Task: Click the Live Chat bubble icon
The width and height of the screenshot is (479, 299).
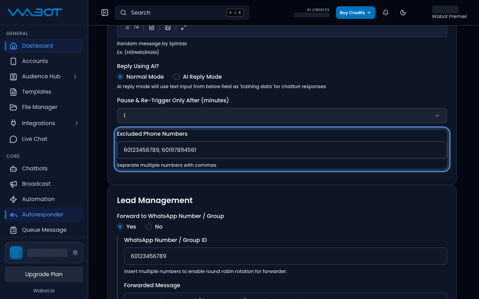Action: 13,139
